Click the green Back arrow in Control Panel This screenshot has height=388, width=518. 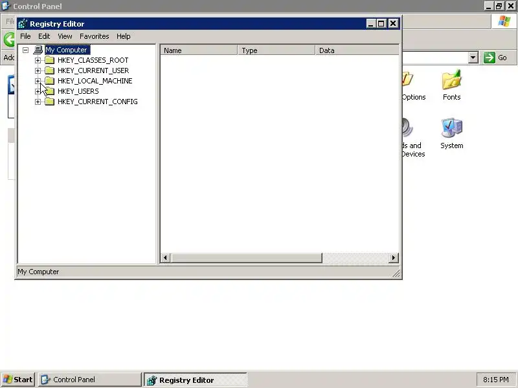coord(9,39)
